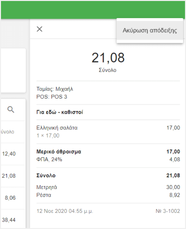The image size is (186, 229).
Task: Click receipt number № 3-1002
Action: [168, 211]
